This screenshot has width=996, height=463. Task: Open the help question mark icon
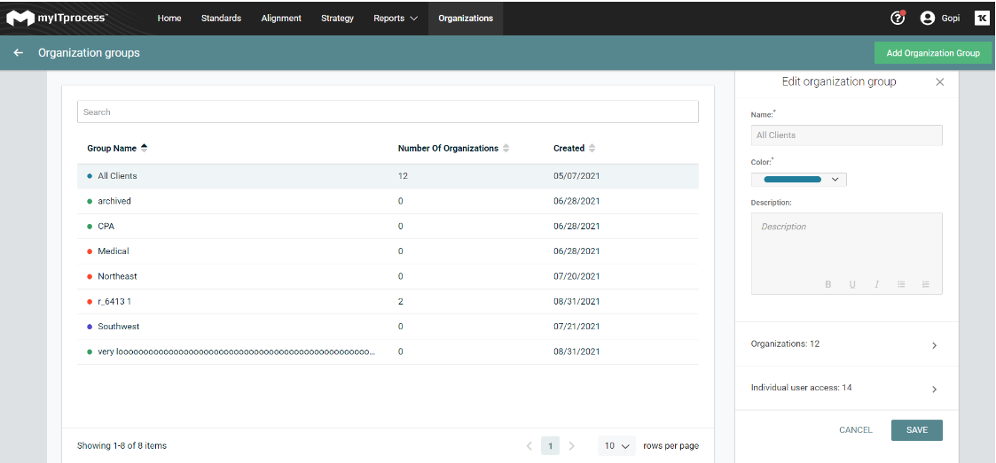[898, 18]
